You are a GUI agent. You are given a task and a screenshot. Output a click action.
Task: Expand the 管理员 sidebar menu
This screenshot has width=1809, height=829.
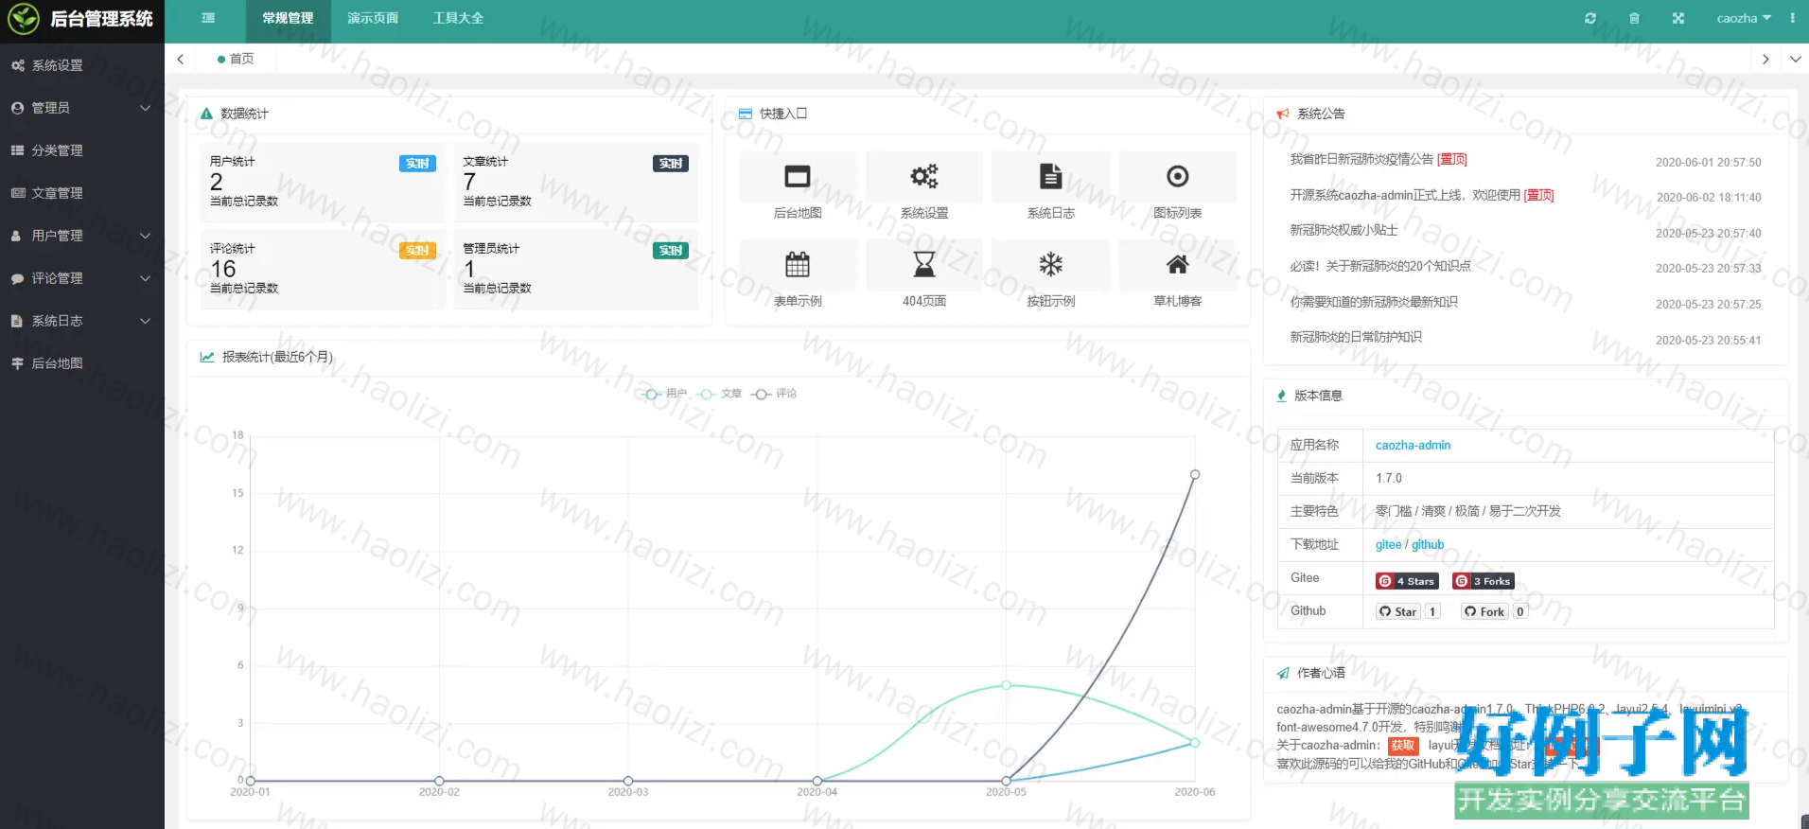click(82, 108)
